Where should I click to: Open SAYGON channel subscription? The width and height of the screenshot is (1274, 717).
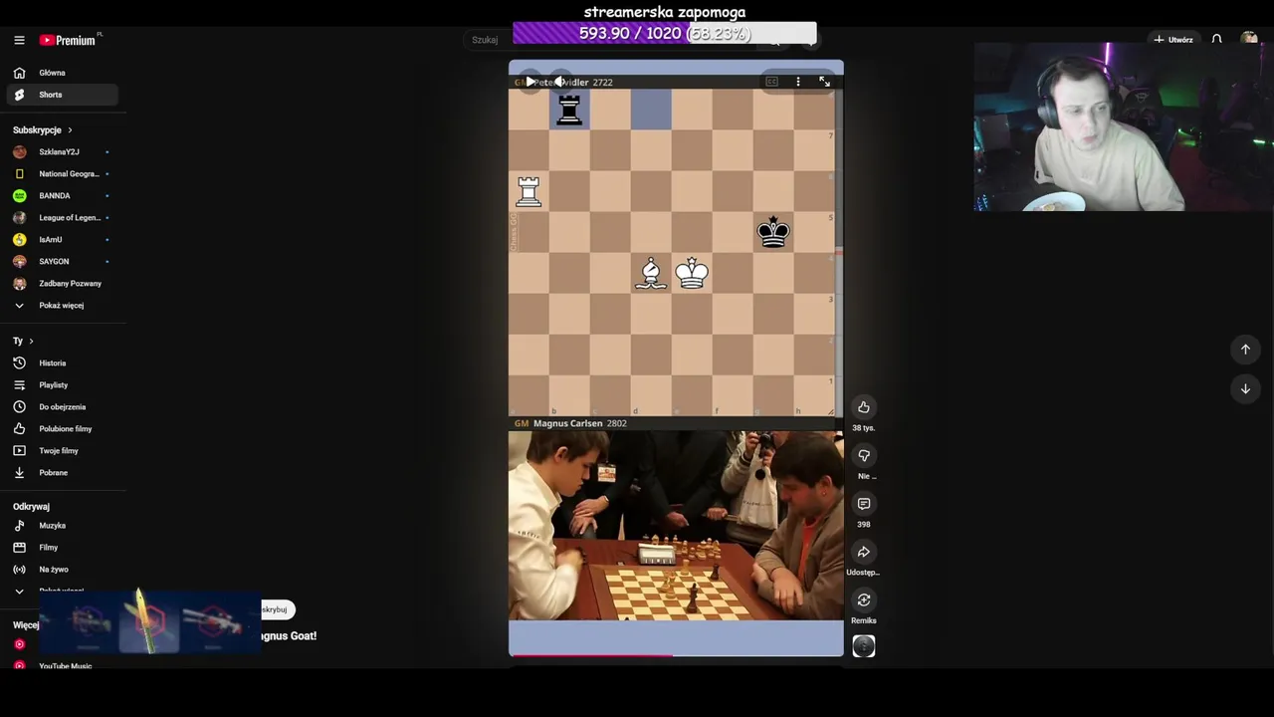point(62,262)
